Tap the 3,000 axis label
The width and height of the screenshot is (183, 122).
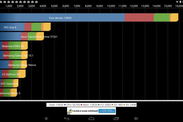tap(31, 6)
